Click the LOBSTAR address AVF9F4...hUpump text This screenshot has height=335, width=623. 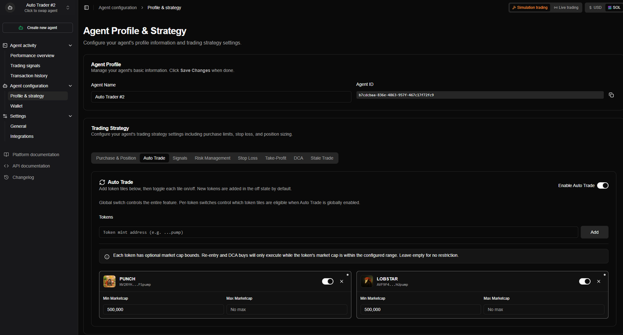(392, 285)
